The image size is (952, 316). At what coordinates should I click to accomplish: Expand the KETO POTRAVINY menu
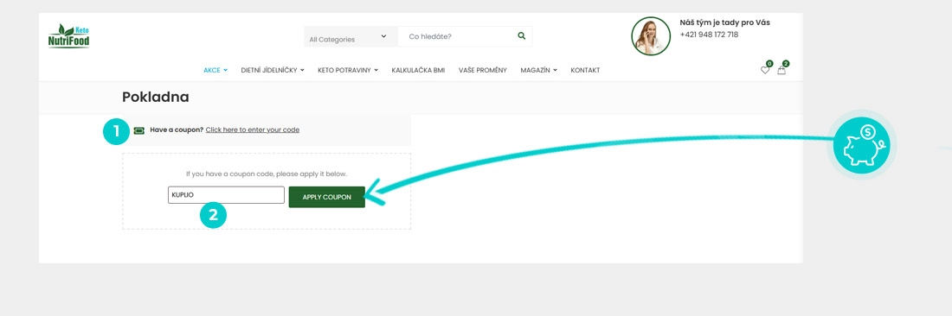click(348, 70)
